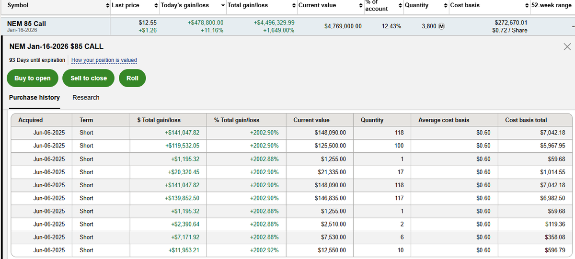The height and width of the screenshot is (259, 575).
Task: Sort by Total gain/loss arrow icon
Action: tap(294, 5)
